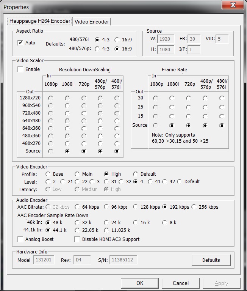Set 720p input to 480x270 output

click(84, 144)
